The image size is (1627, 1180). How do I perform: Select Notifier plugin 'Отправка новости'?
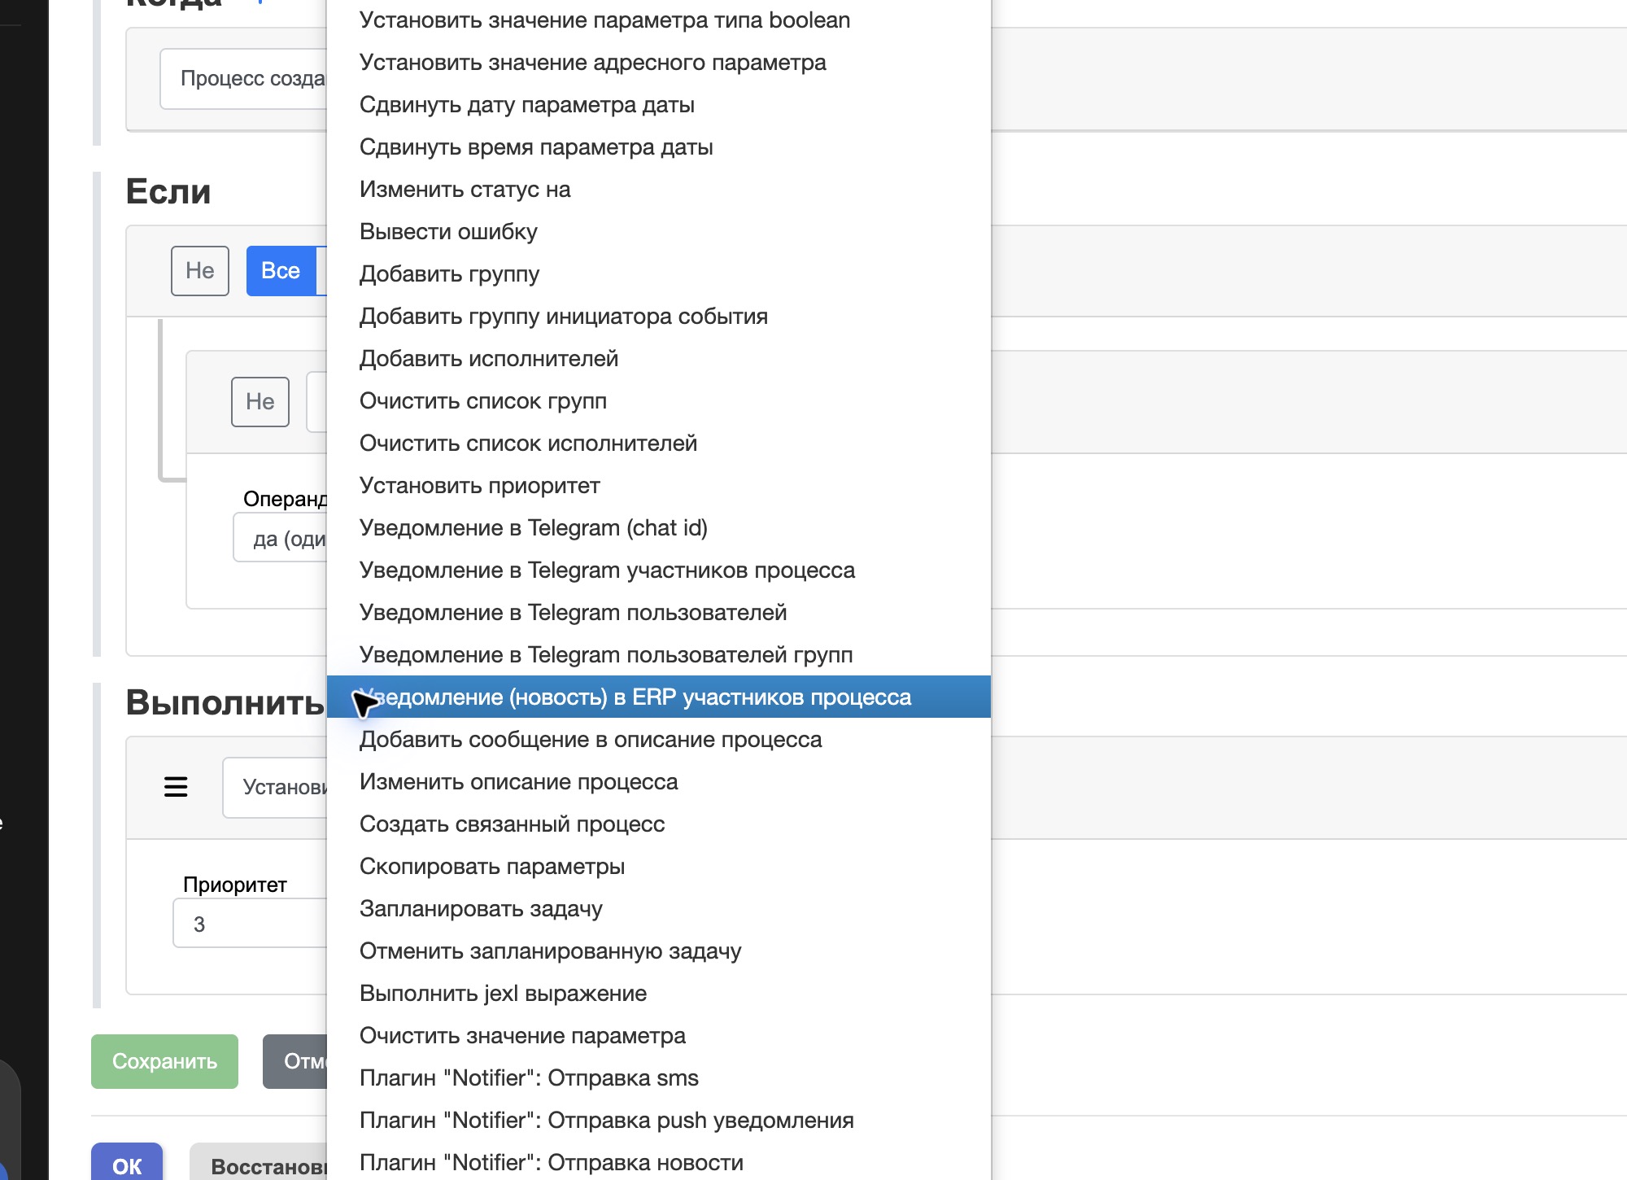[x=658, y=1162]
